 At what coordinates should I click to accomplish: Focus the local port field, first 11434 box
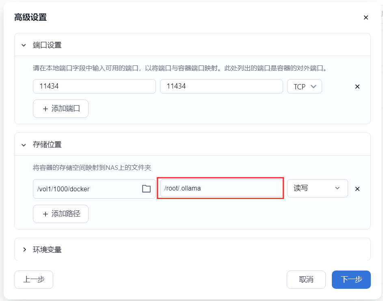click(x=94, y=86)
